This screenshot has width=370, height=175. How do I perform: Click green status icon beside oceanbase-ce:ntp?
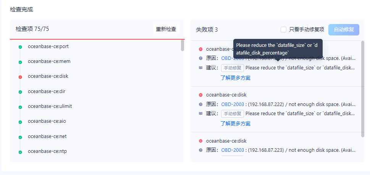click(x=20, y=152)
